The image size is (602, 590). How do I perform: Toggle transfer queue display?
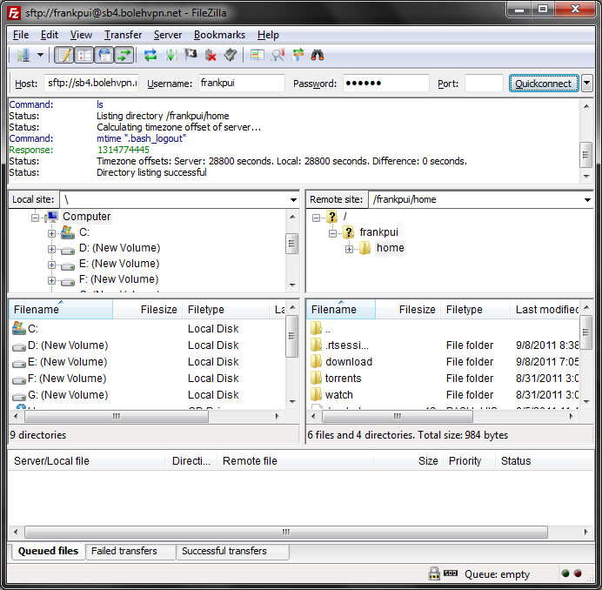point(124,56)
